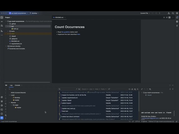This screenshot has height=134, width=179.
Task: Open the Database tool window icon
Action: [177, 21]
